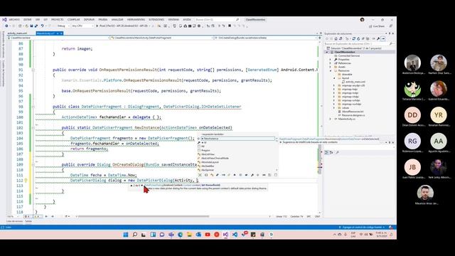Expand the MainActivity.cs node

tap(330, 119)
